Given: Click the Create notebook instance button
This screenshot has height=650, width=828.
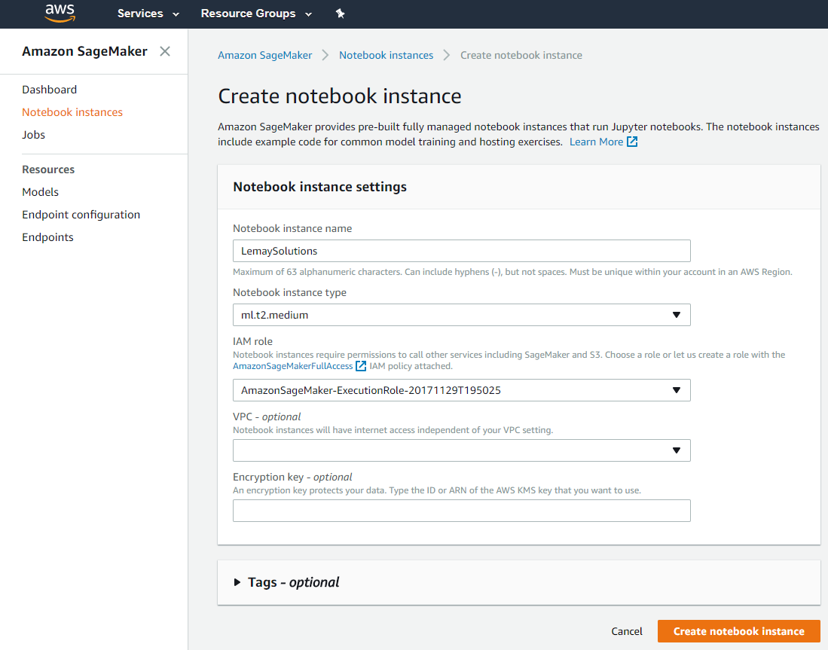Looking at the screenshot, I should 738,631.
